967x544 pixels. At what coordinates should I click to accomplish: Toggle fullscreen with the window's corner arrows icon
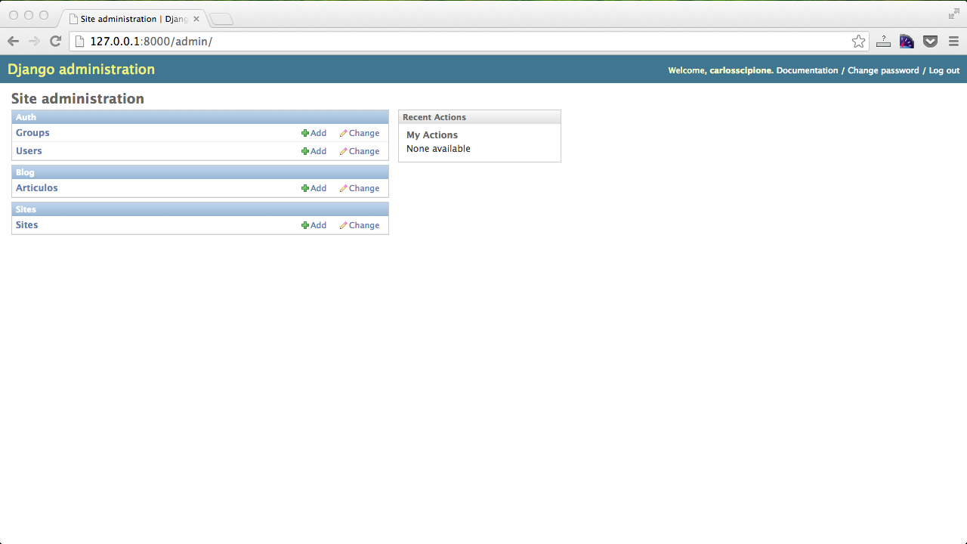[x=953, y=14]
